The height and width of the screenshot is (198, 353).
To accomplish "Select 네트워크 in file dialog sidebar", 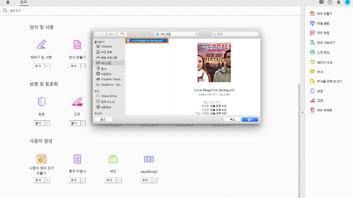I will click(109, 107).
